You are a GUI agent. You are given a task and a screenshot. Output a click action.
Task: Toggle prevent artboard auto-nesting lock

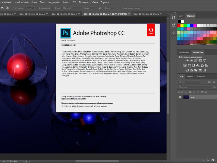coord(202,92)
